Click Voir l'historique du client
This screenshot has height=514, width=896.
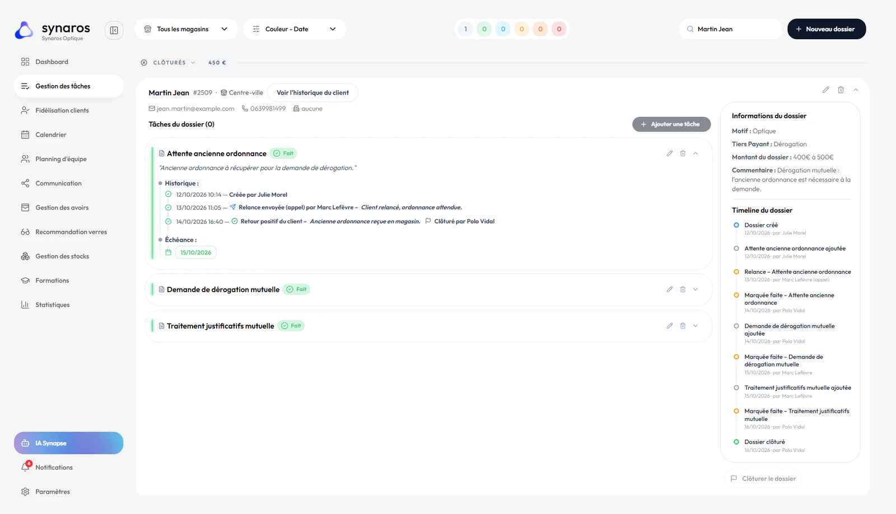coord(312,92)
